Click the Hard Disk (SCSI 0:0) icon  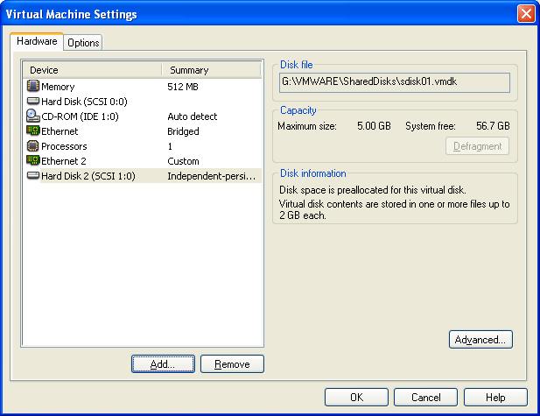[x=33, y=102]
